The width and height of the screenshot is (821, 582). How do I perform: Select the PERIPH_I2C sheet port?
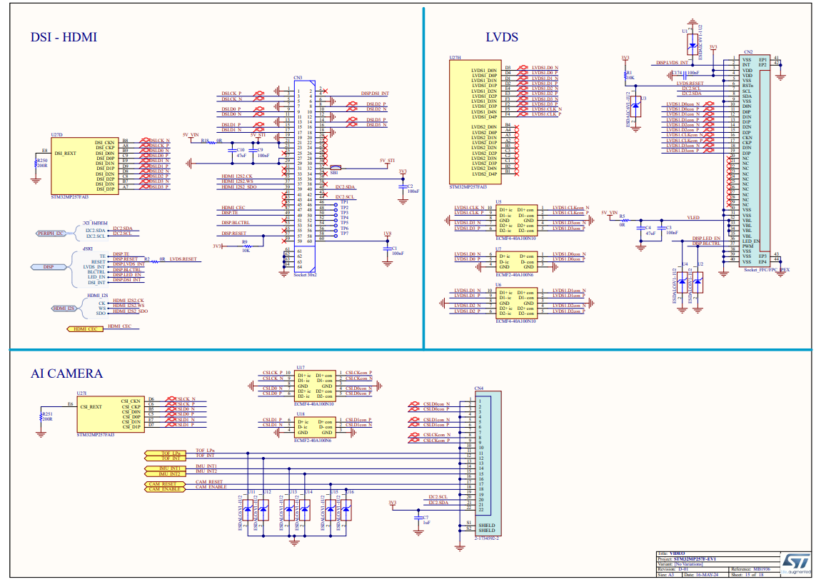coord(51,233)
